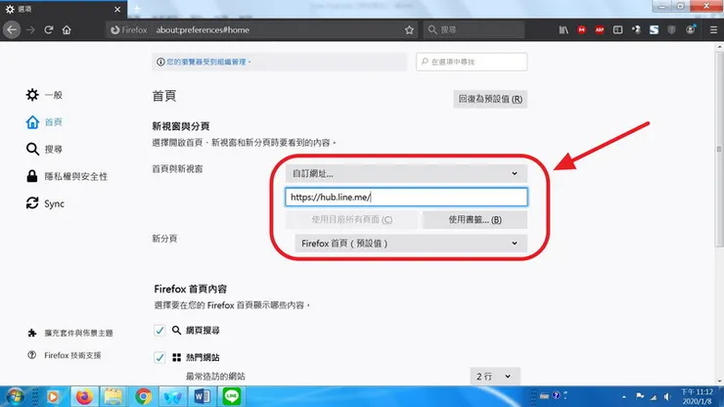Open the Sync settings section
The width and height of the screenshot is (724, 407).
(x=45, y=203)
